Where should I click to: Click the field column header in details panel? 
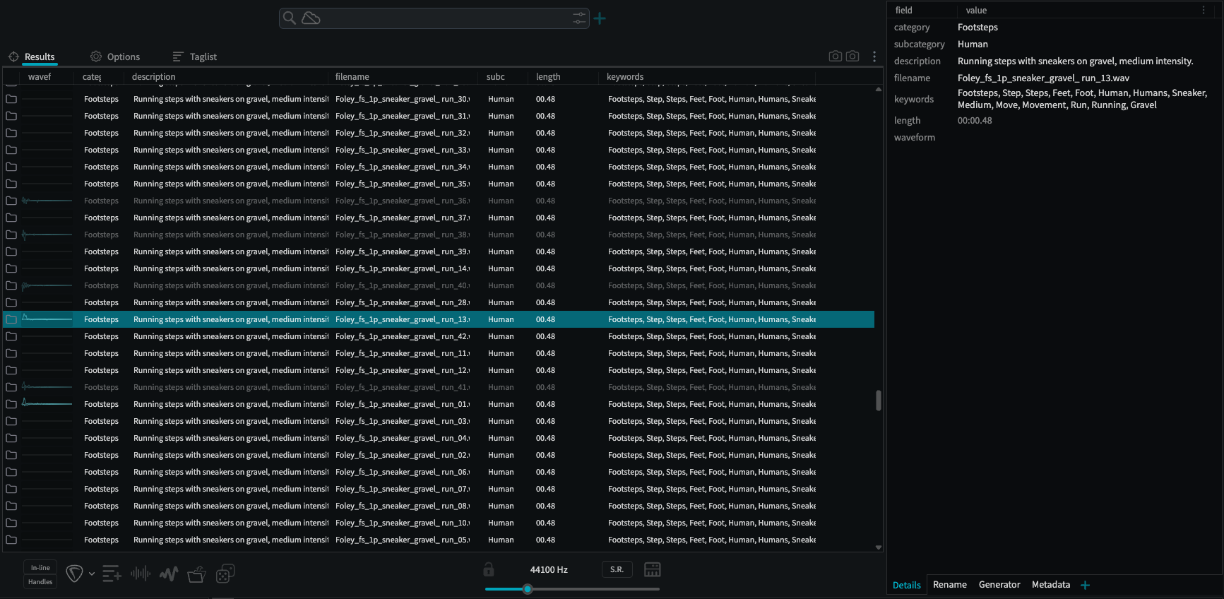pos(904,10)
